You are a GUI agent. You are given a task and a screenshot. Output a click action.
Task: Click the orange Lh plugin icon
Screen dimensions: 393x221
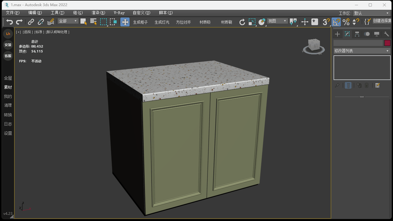pyautogui.click(x=8, y=34)
